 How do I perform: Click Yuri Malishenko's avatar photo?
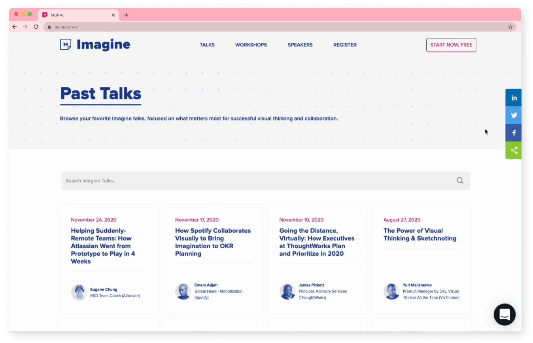point(391,291)
